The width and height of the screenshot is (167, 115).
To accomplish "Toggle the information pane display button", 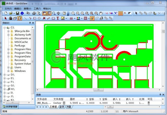I will click(49, 13).
